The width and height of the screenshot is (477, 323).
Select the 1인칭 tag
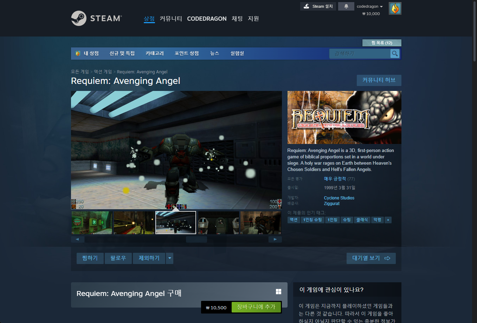[x=333, y=220]
